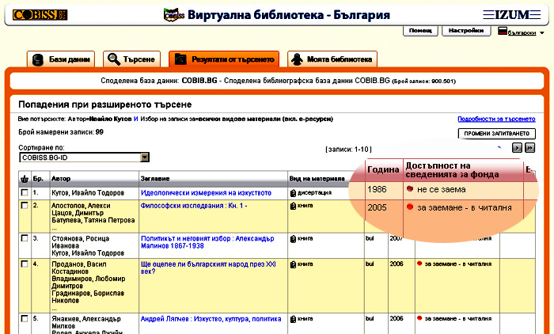Go to next results page arrow
Screen dimensions: 554x334
517,148
